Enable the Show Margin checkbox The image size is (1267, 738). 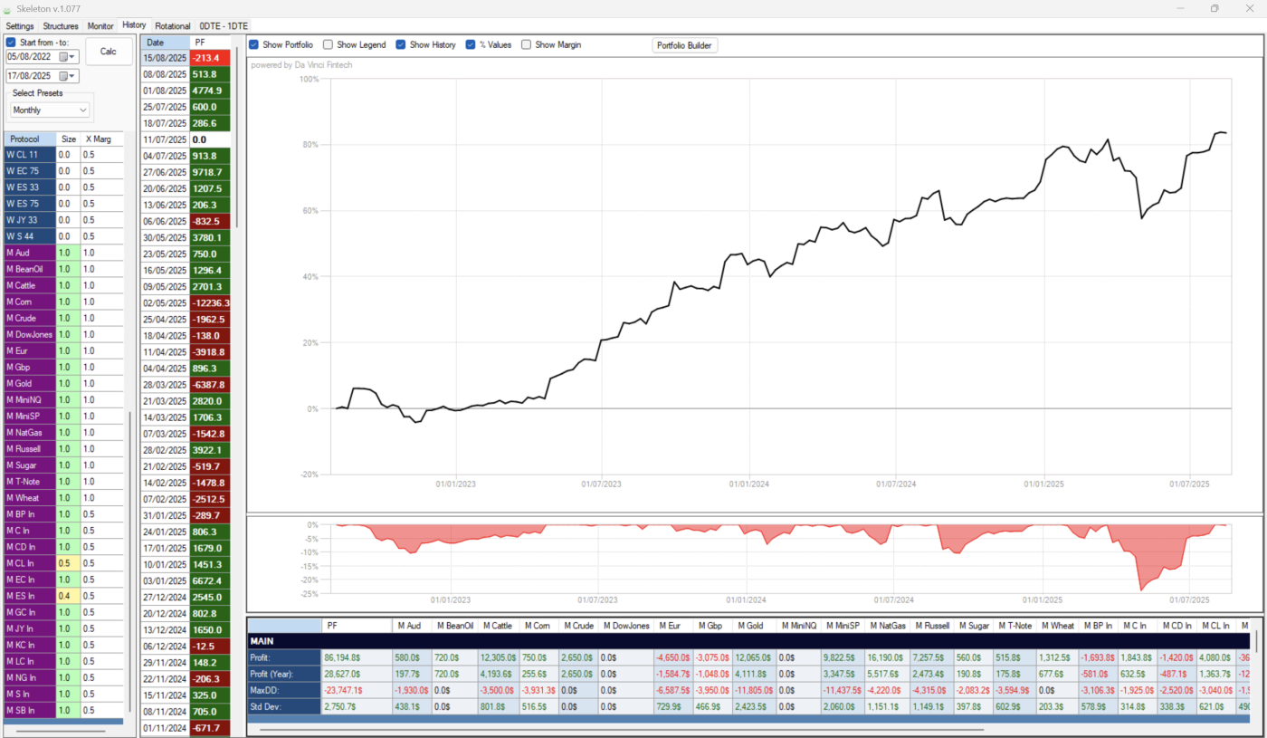tap(527, 44)
